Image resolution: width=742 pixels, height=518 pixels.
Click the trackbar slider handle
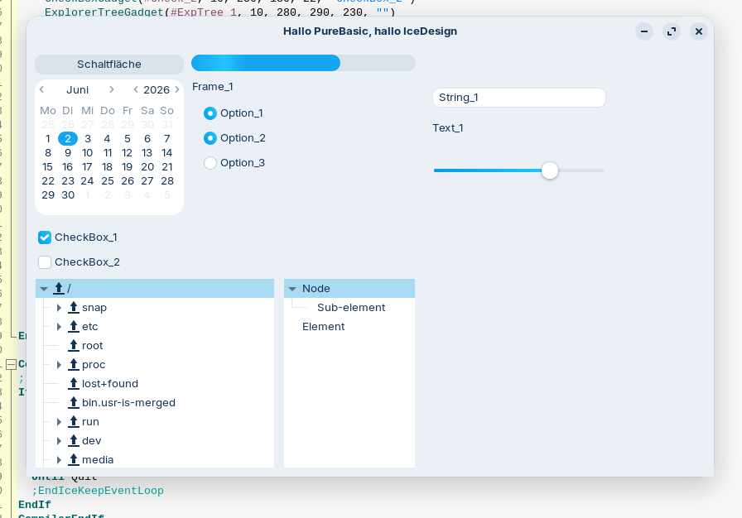coord(550,170)
